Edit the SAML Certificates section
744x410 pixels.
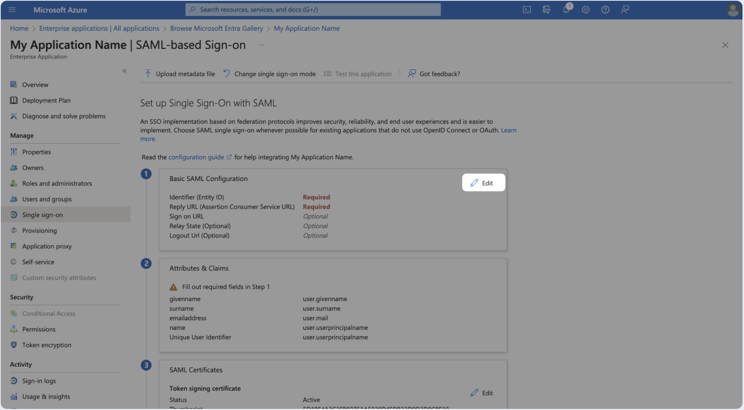pos(482,393)
